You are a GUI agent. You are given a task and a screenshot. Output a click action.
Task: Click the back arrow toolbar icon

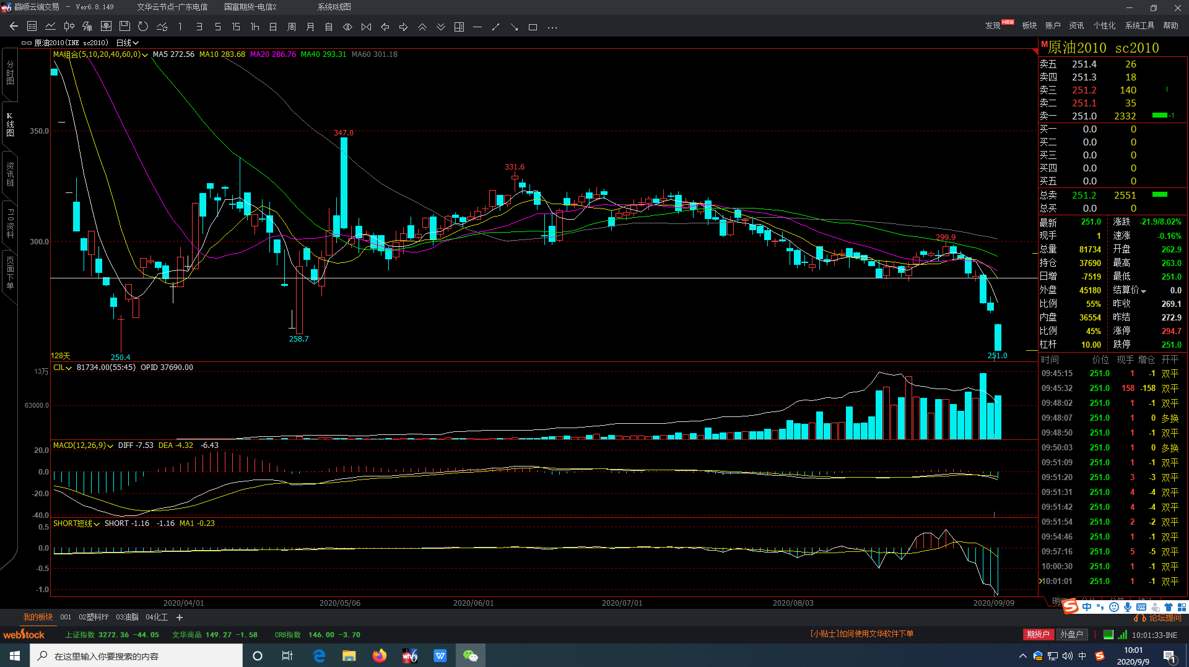pyautogui.click(x=14, y=27)
